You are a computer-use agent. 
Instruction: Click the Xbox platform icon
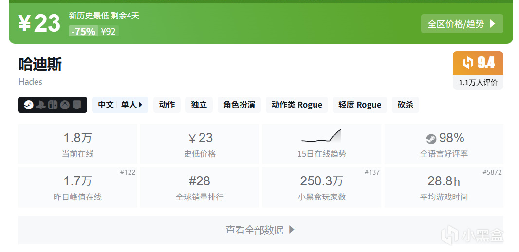click(65, 105)
